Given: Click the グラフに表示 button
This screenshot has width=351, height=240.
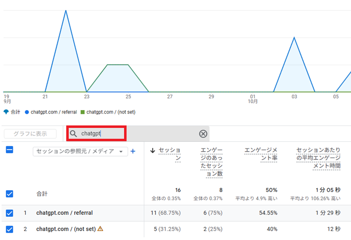Looking at the screenshot, I should point(30,134).
